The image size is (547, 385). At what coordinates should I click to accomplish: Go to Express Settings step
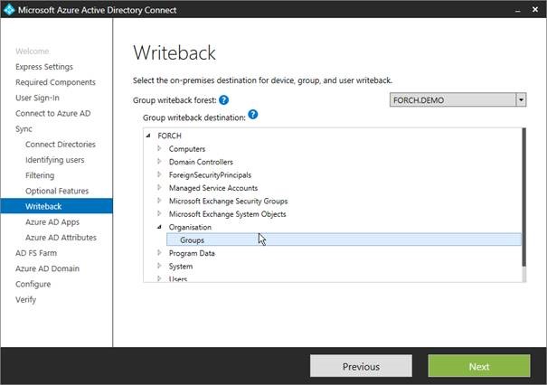tap(44, 67)
